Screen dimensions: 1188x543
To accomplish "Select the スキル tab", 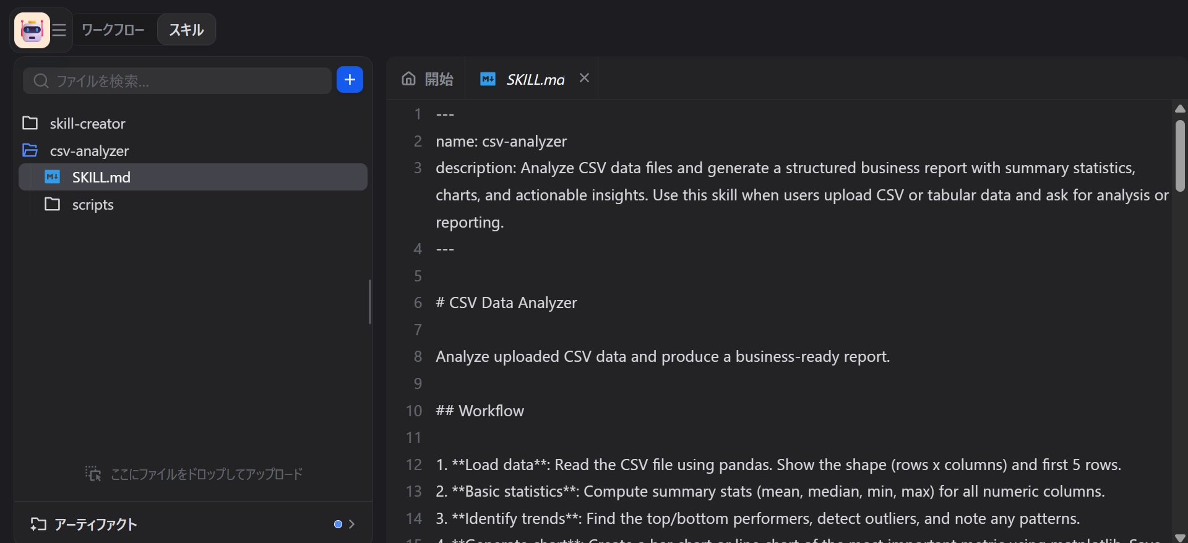I will (186, 30).
